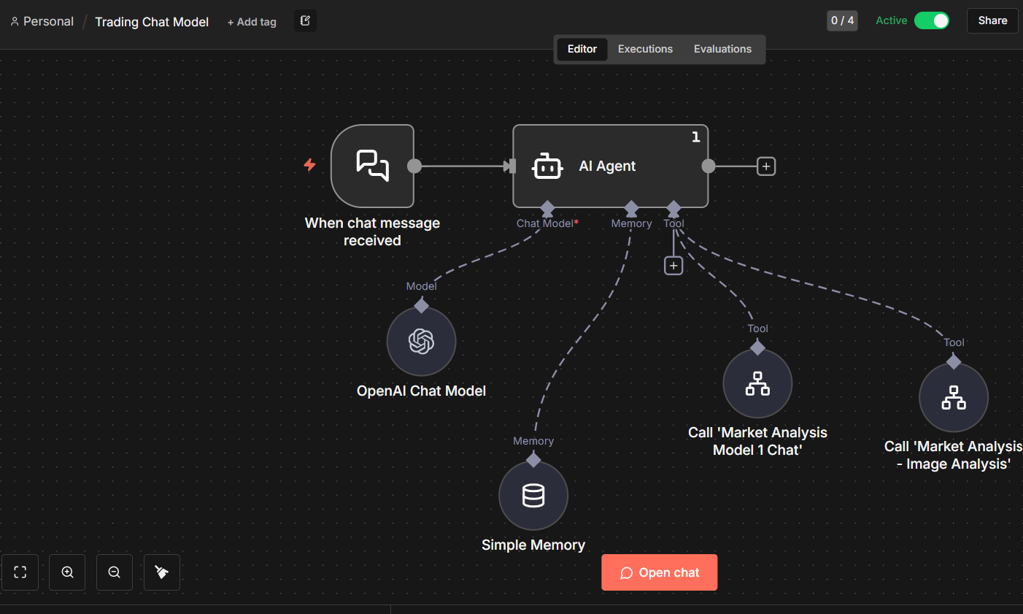The width and height of the screenshot is (1023, 614).
Task: Open the Evaluations tab
Action: pyautogui.click(x=722, y=48)
